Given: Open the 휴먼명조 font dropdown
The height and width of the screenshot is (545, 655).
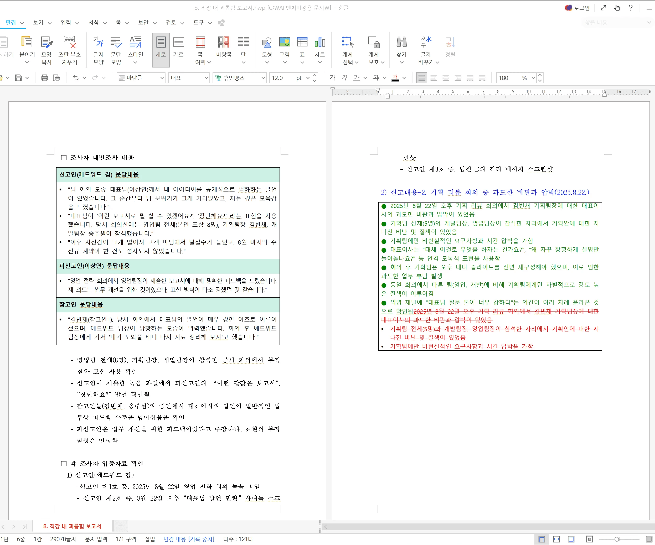Looking at the screenshot, I should point(263,78).
